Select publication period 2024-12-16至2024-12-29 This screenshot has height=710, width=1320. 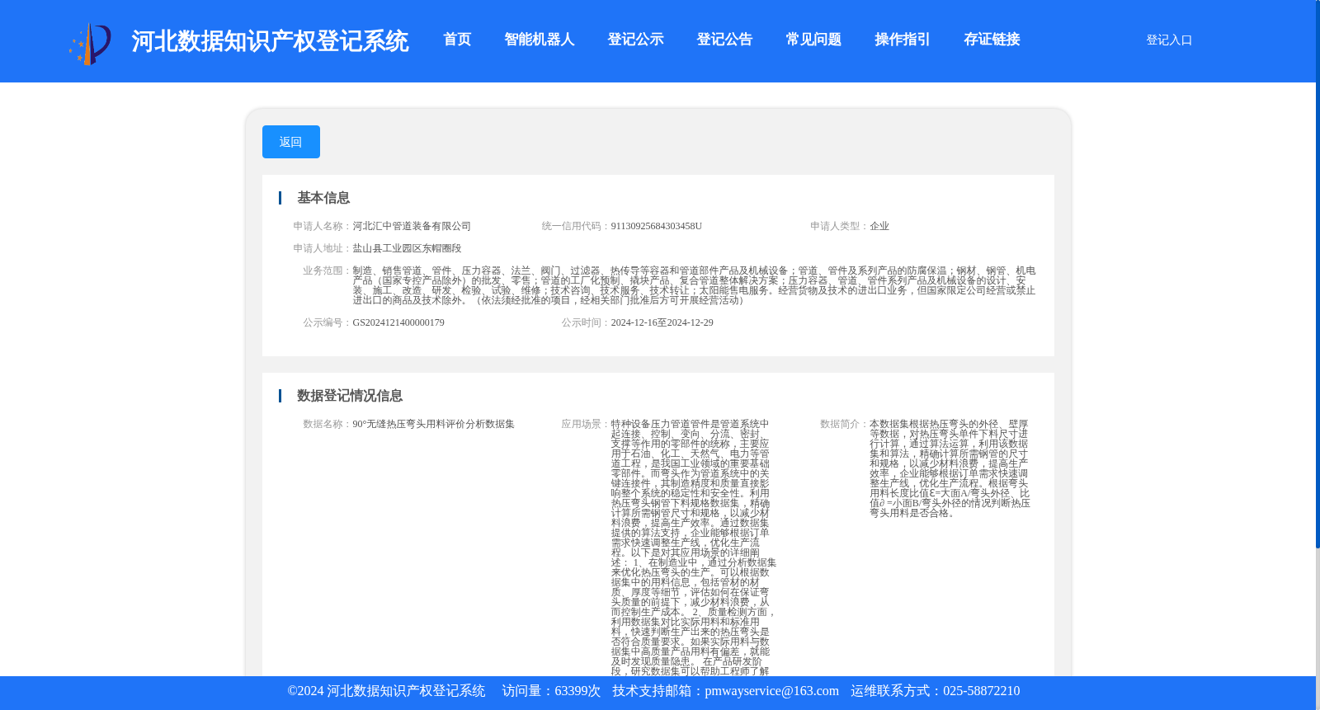pyautogui.click(x=662, y=322)
